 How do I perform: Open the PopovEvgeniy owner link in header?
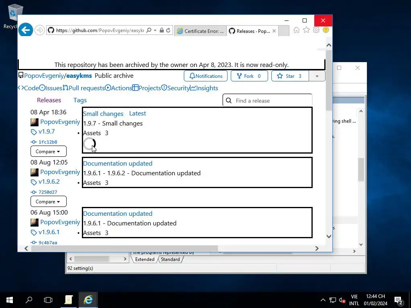(x=44, y=76)
